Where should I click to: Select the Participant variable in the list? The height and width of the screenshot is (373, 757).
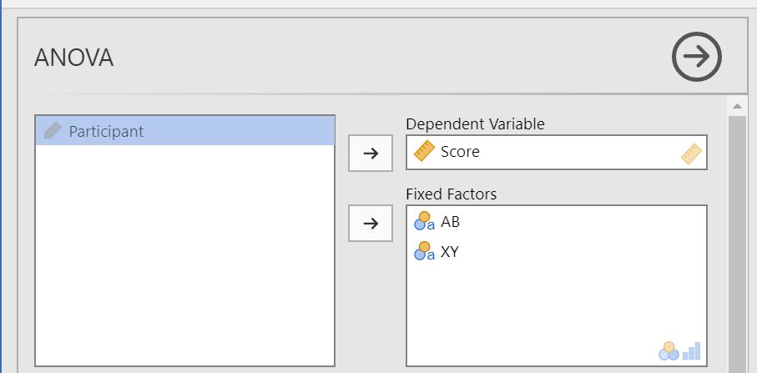pos(106,131)
